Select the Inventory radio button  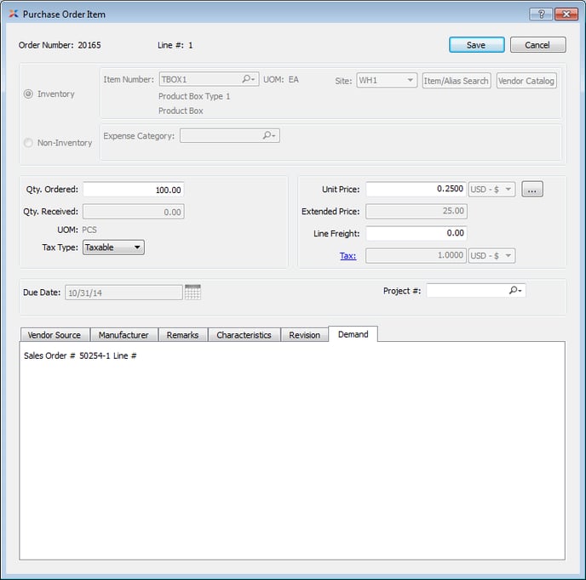(x=28, y=94)
